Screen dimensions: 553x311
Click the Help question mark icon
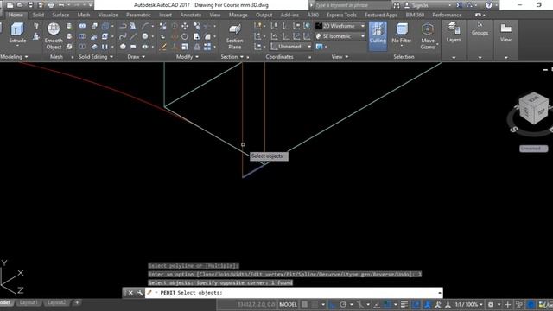click(489, 5)
